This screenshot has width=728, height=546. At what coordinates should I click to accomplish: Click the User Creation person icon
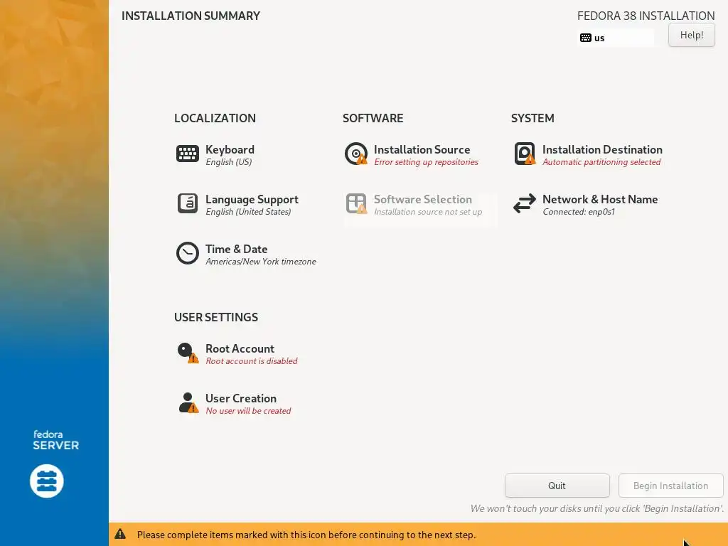coord(188,402)
